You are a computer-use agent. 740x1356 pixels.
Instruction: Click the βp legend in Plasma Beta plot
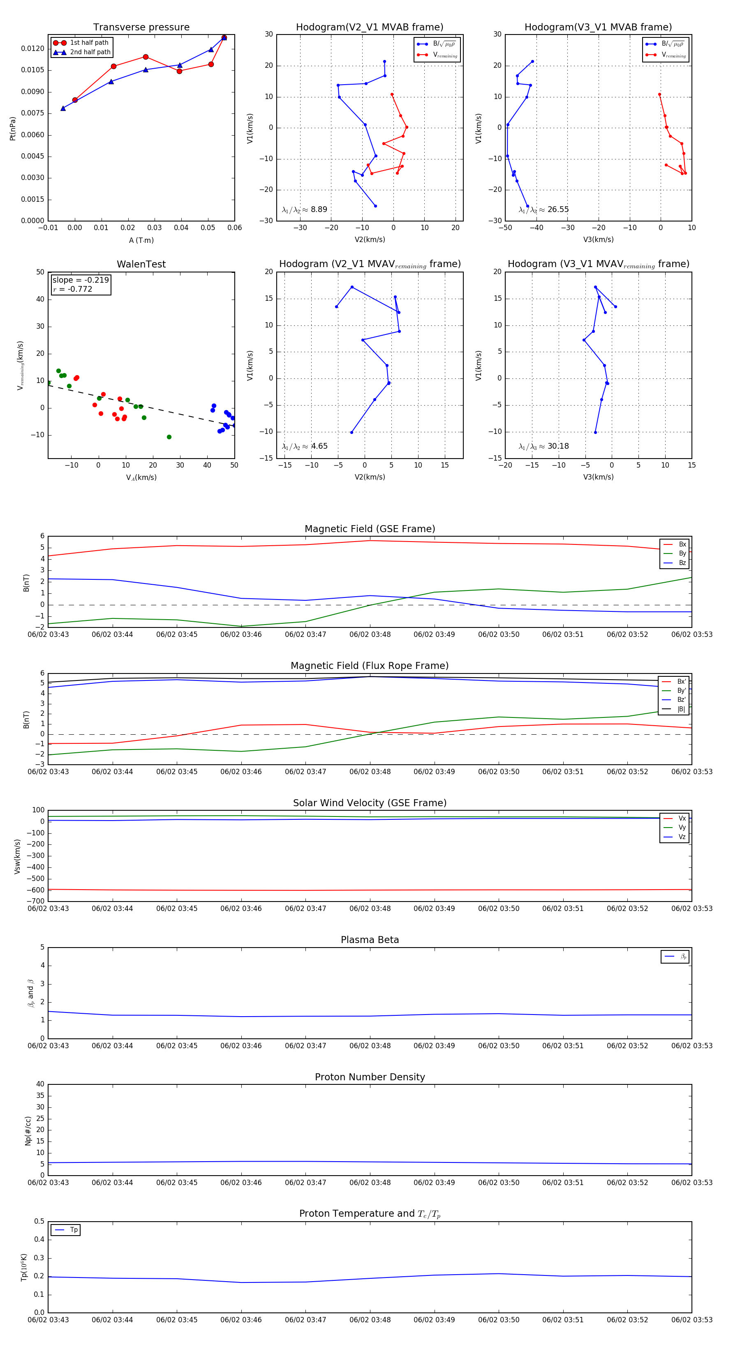point(682,957)
